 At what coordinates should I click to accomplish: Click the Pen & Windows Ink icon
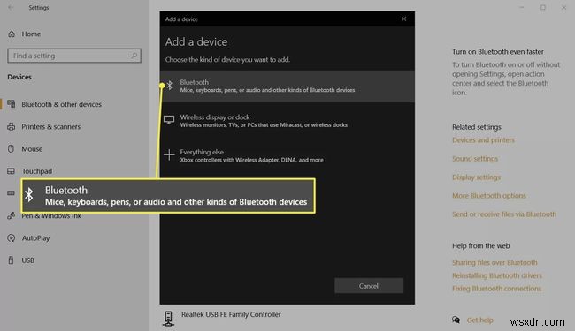(11, 215)
